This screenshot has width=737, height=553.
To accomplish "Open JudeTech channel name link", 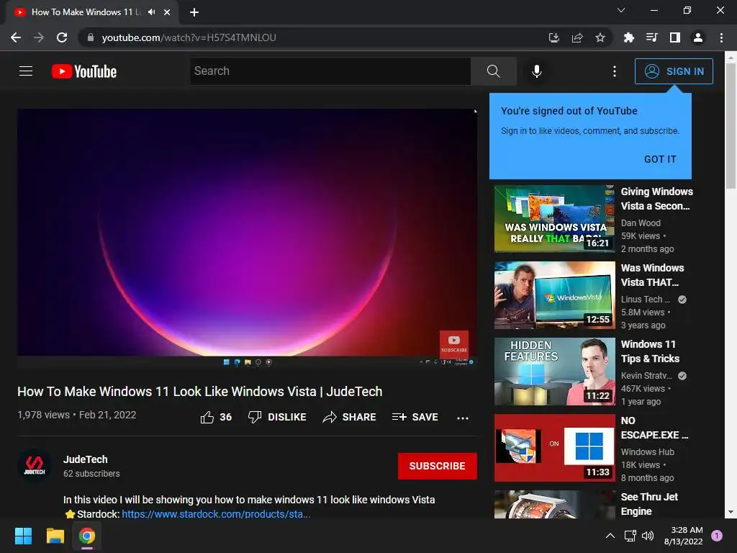I will [86, 459].
